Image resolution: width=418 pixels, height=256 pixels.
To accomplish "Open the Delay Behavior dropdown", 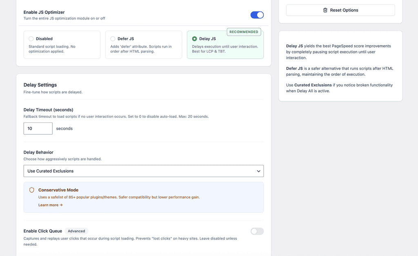I will coord(144,171).
